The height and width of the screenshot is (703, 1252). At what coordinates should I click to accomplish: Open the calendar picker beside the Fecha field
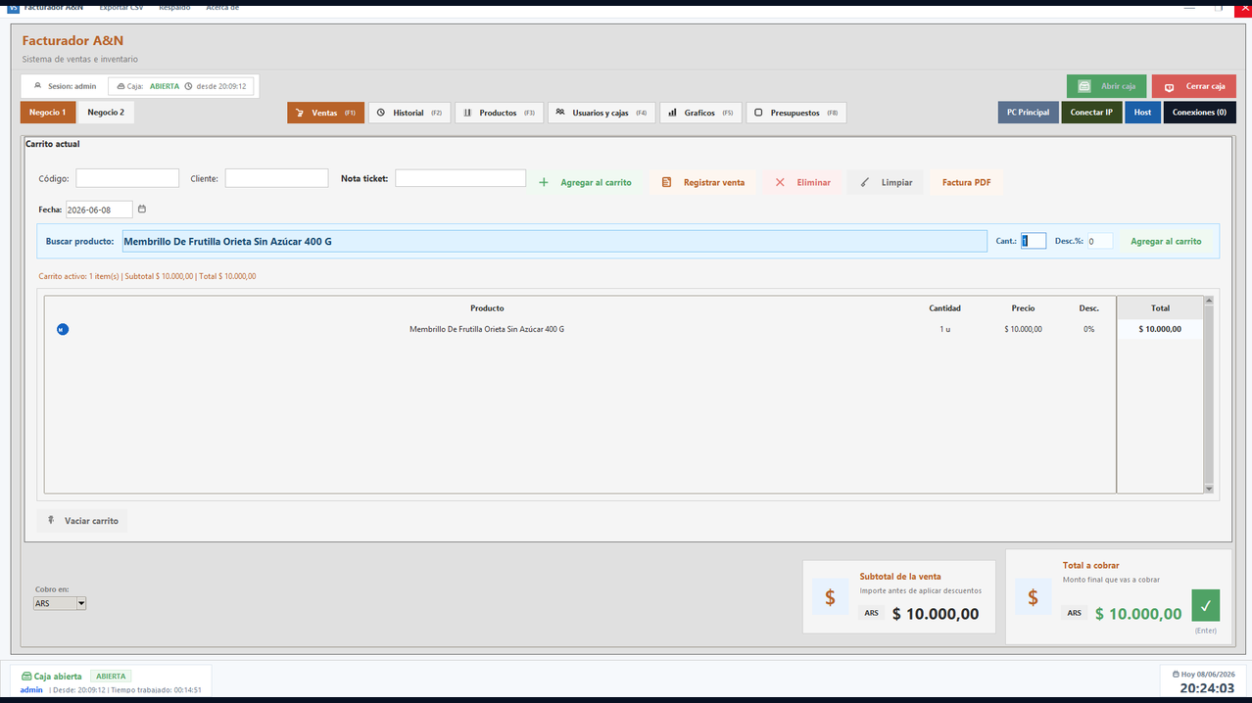142,210
